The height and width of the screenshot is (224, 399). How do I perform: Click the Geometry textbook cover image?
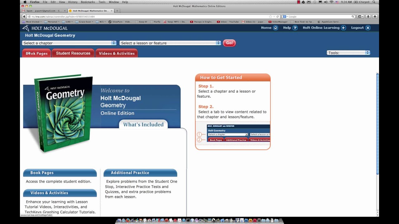[63, 113]
